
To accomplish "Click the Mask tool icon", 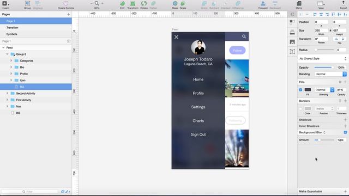I will pos(175,4).
